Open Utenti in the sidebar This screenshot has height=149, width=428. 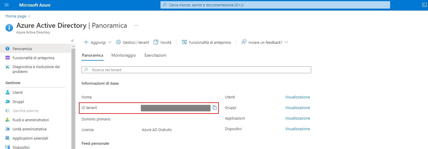tap(18, 92)
